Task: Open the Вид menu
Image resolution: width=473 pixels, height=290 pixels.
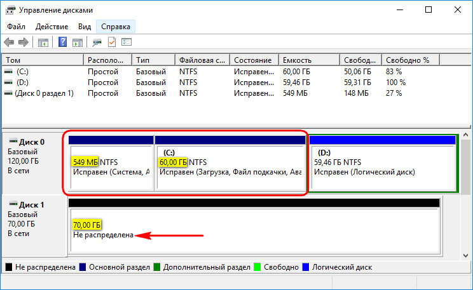Action: click(85, 27)
